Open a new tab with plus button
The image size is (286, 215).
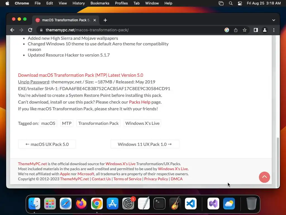pyautogui.click(x=105, y=20)
